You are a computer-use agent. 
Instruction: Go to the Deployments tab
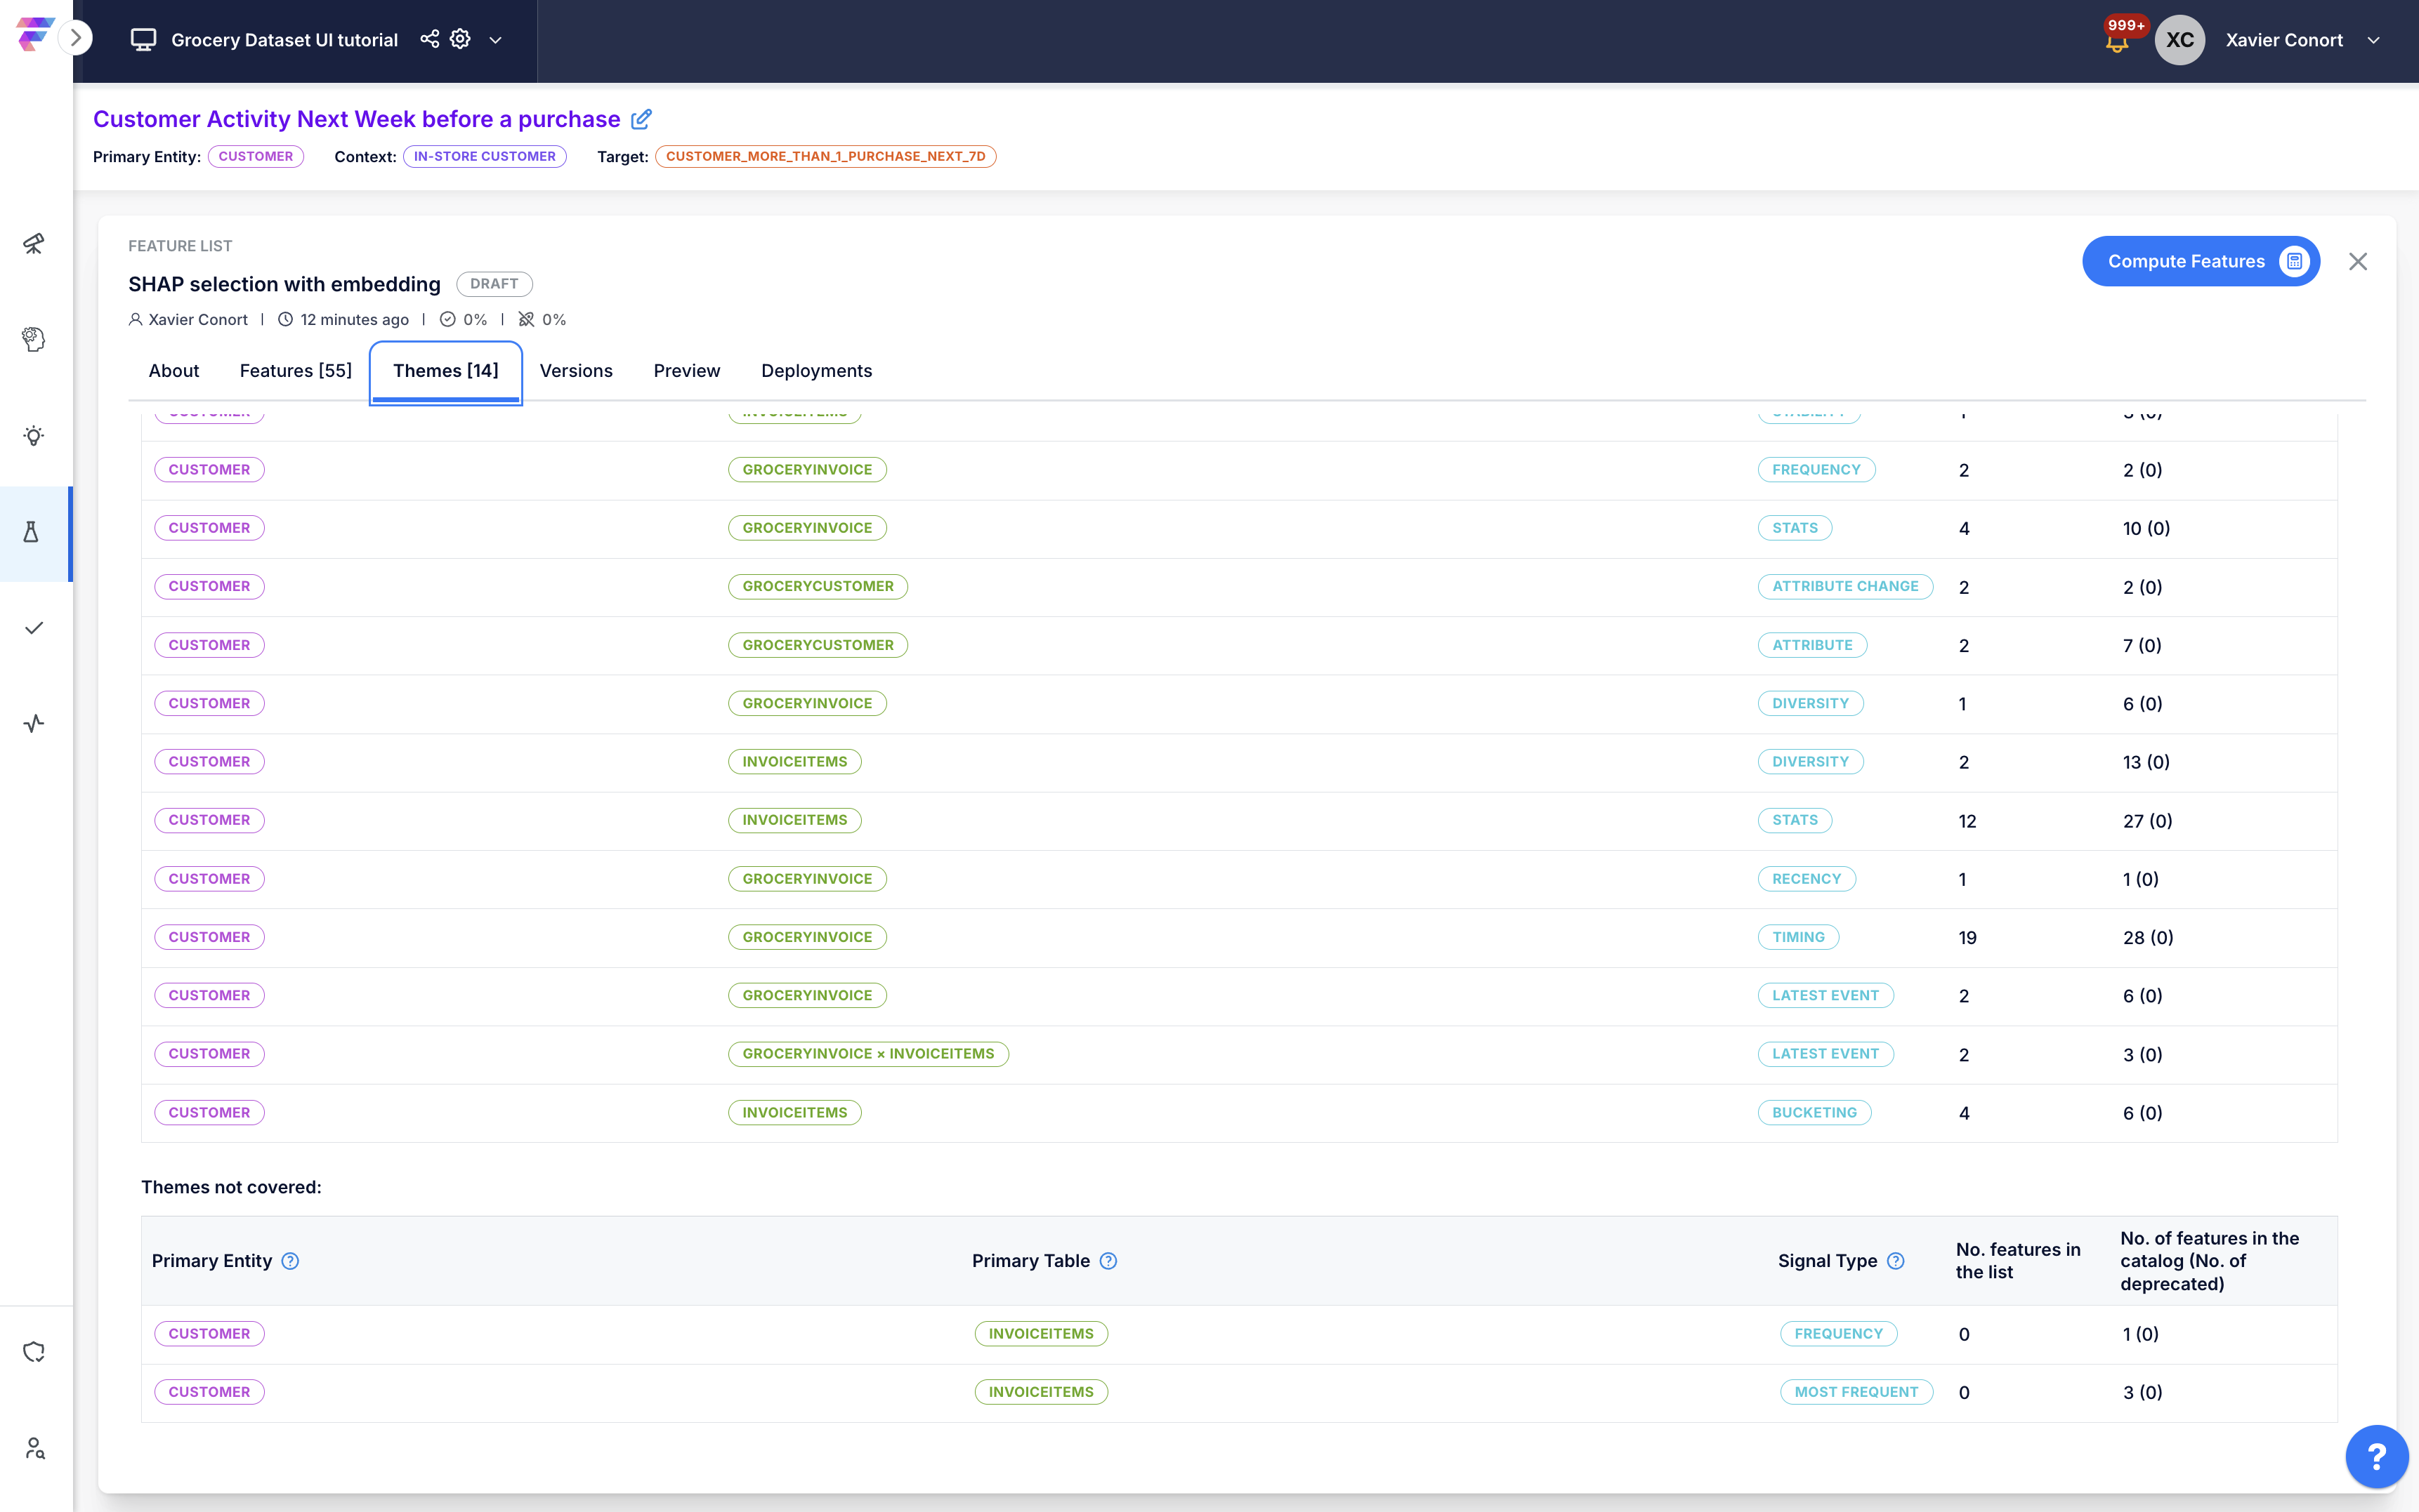pos(816,371)
